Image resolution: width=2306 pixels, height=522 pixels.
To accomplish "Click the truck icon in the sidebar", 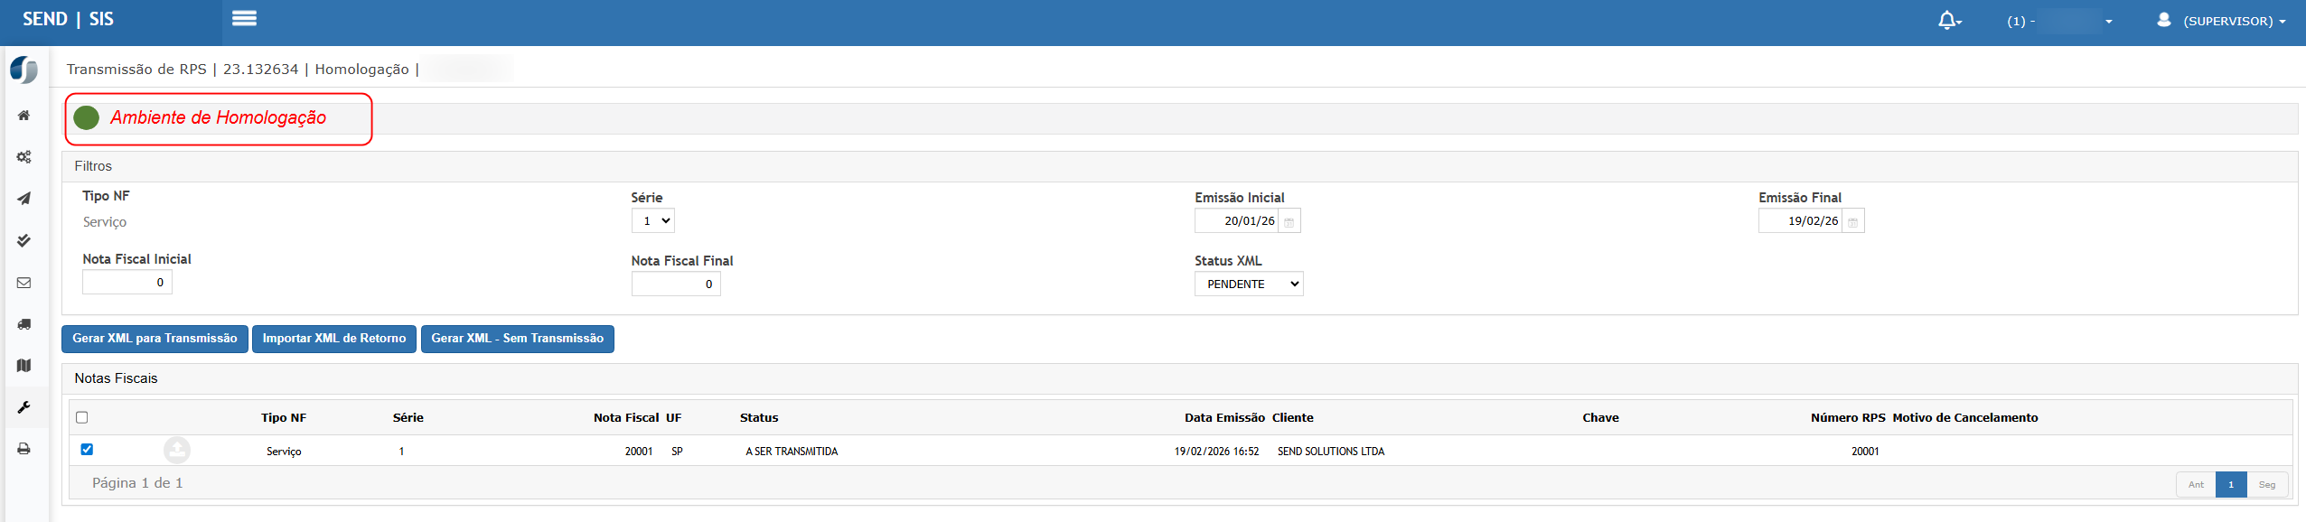I will 24,324.
